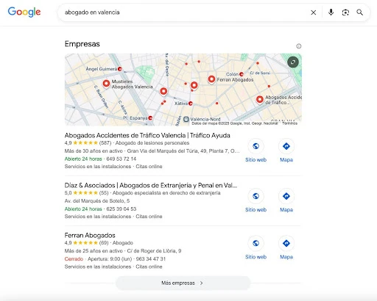Click the Àngel Guimerà metro marker
377x301 pixels.
tap(120, 69)
